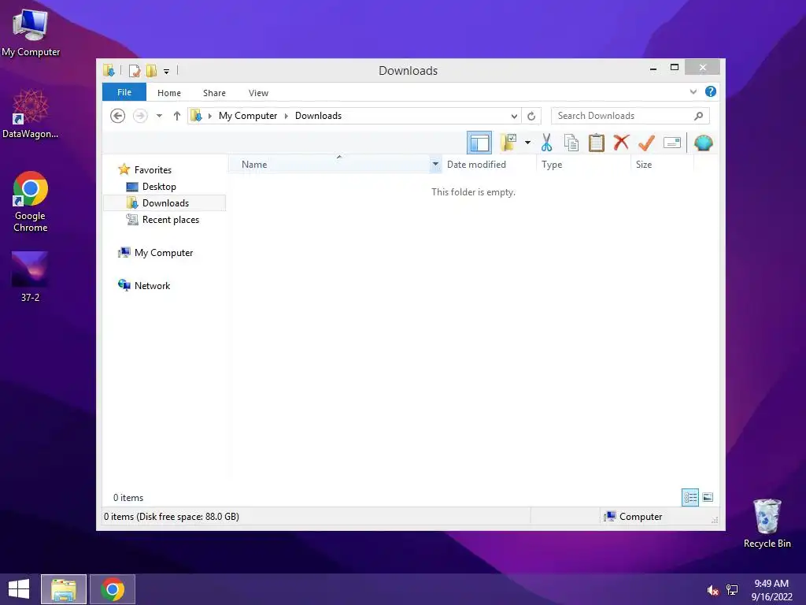Expand the ribbon with the chevron
The width and height of the screenshot is (806, 605).
click(693, 91)
